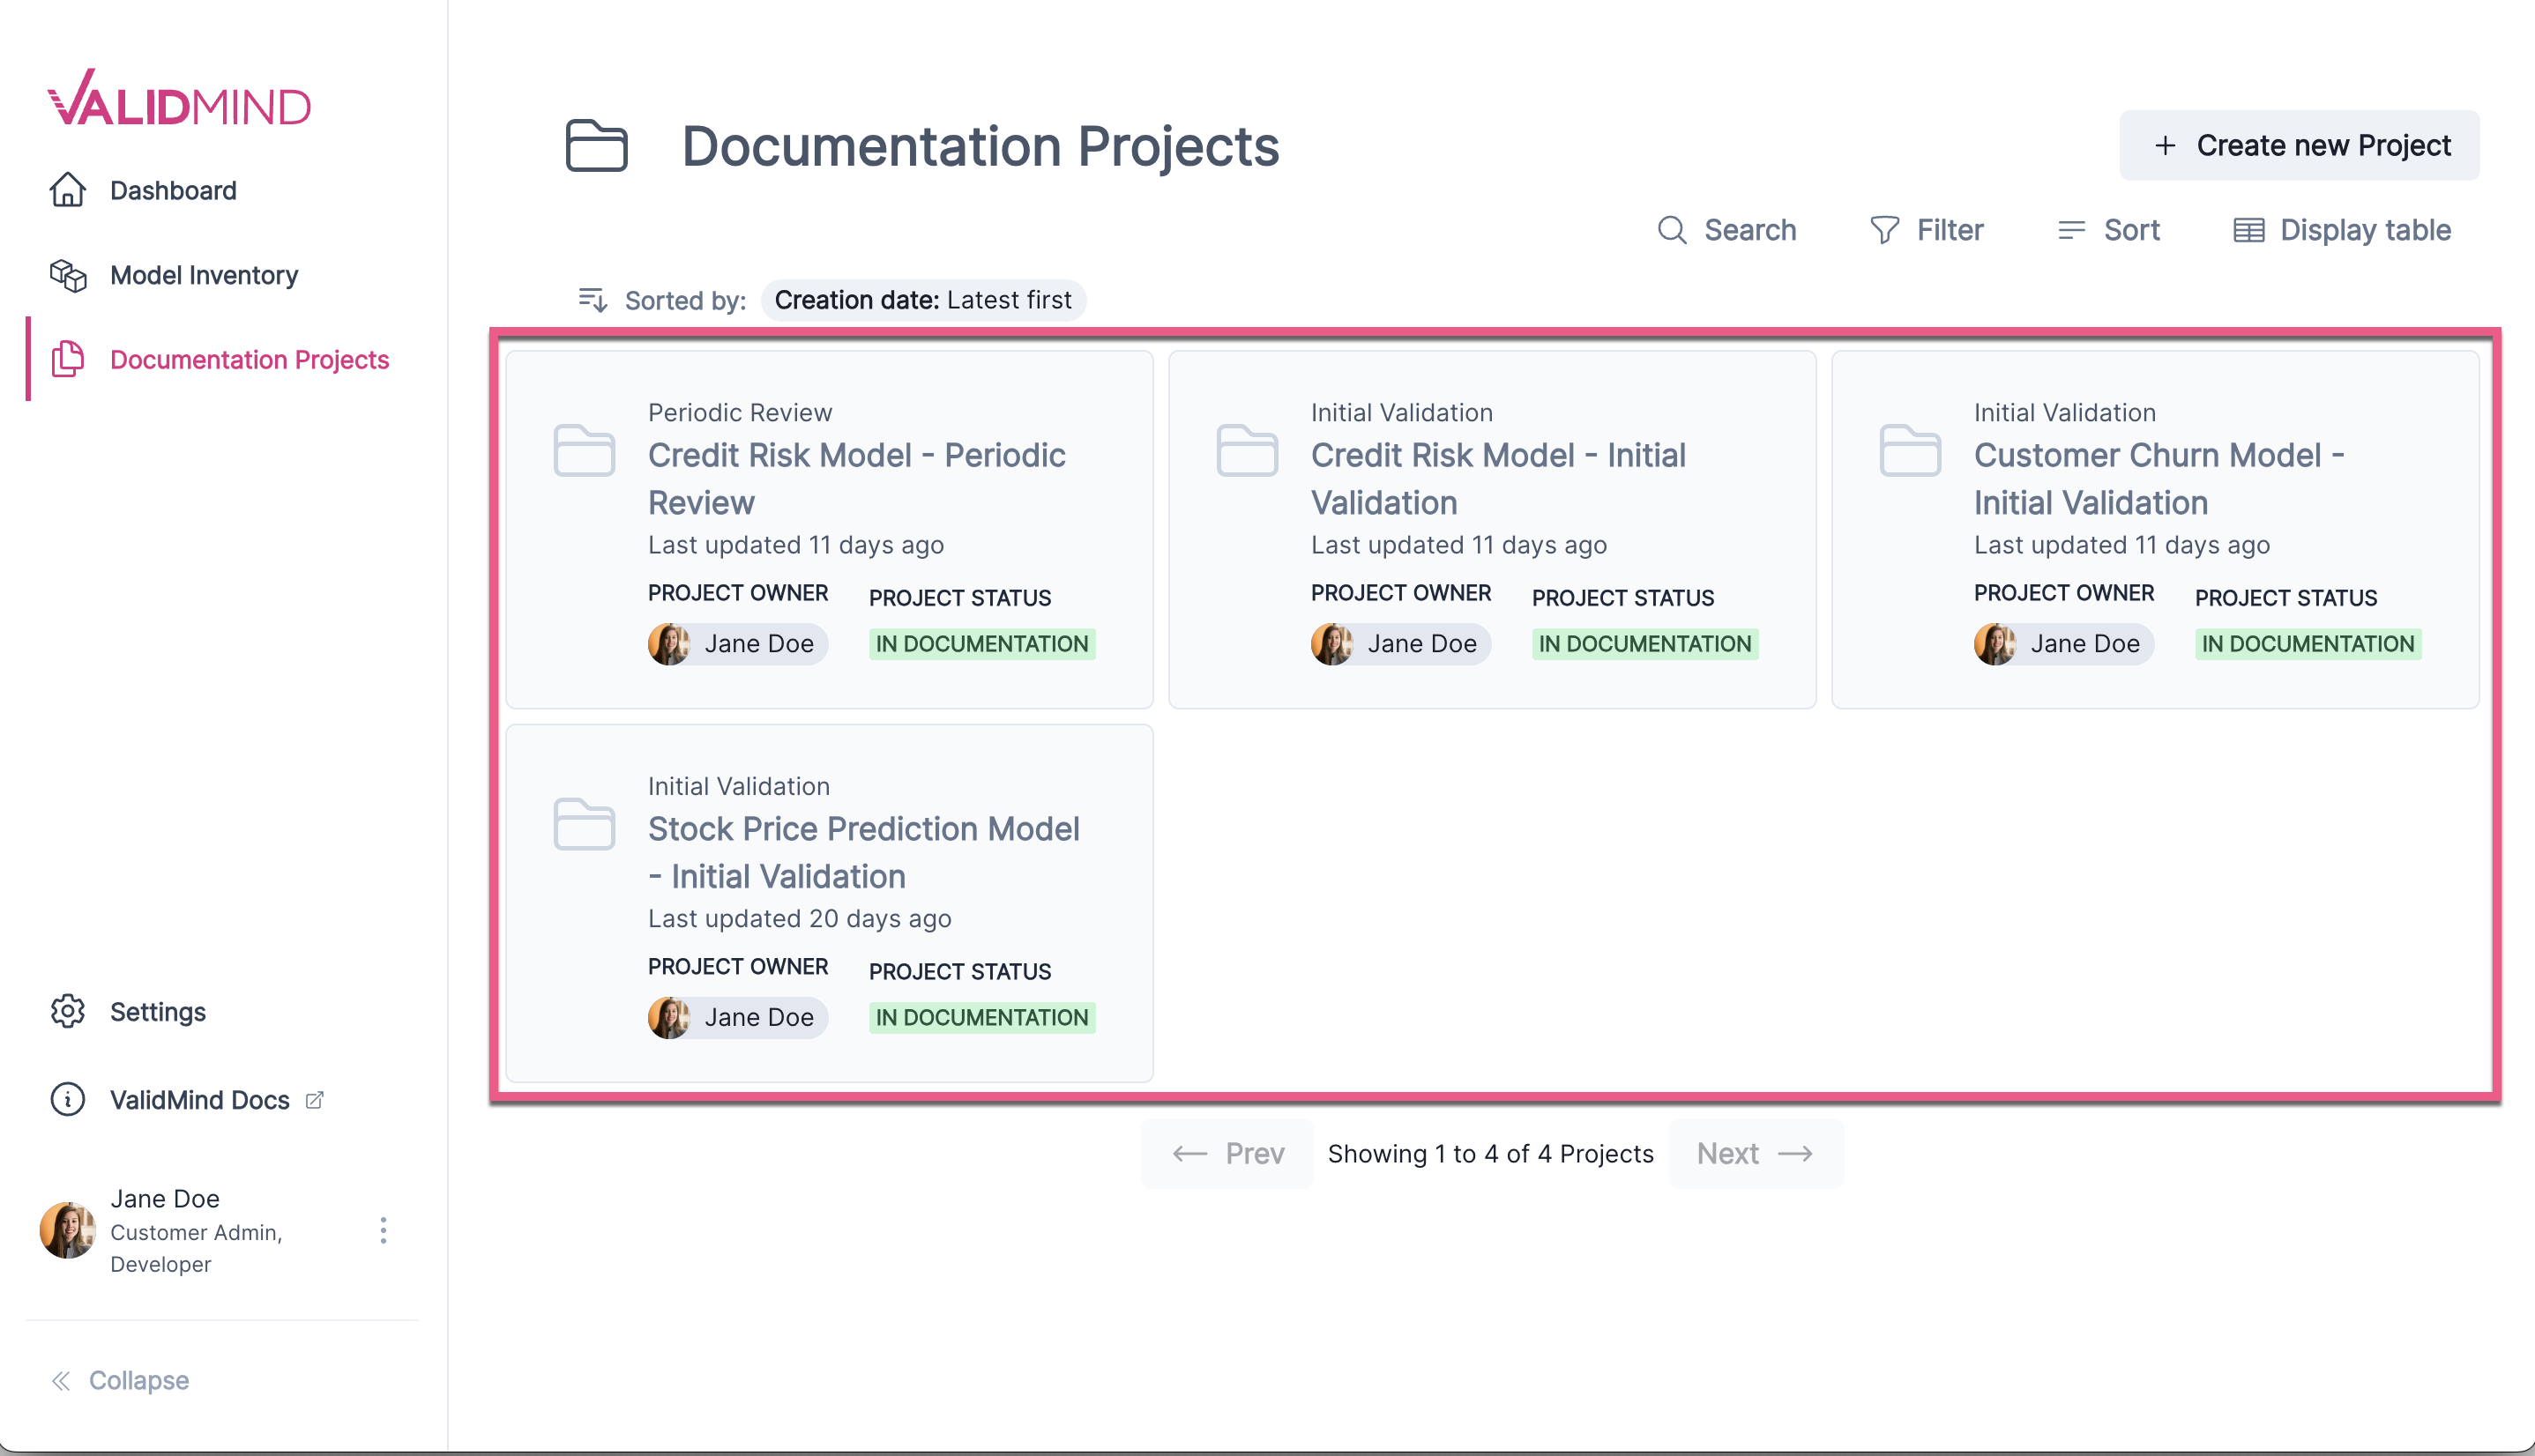Screen dimensions: 2535x1456
Task: Click folder icon on Stock Price Prediction card
Action: pos(585,824)
